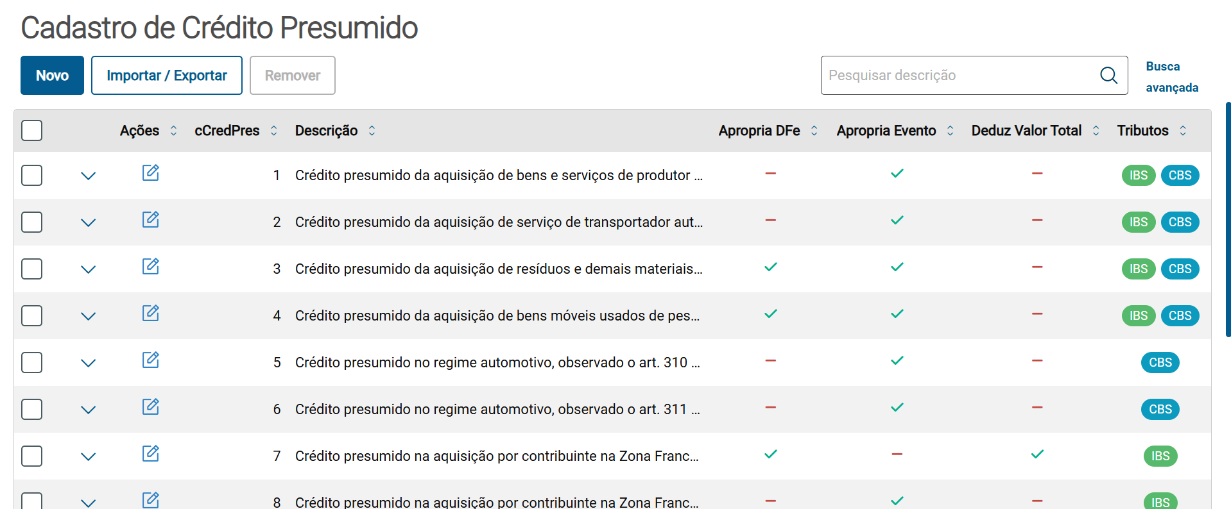Sort by cCredPres column arrows
Viewport: 1231px width, 509px height.
tap(274, 131)
